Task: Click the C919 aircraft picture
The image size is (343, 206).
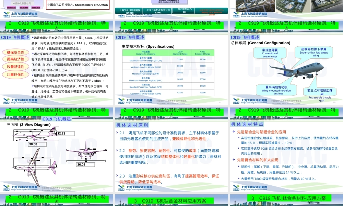Action: click(296, 70)
